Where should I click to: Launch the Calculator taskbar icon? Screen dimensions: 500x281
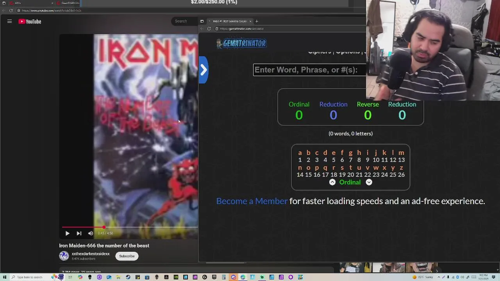pyautogui.click(x=223, y=277)
